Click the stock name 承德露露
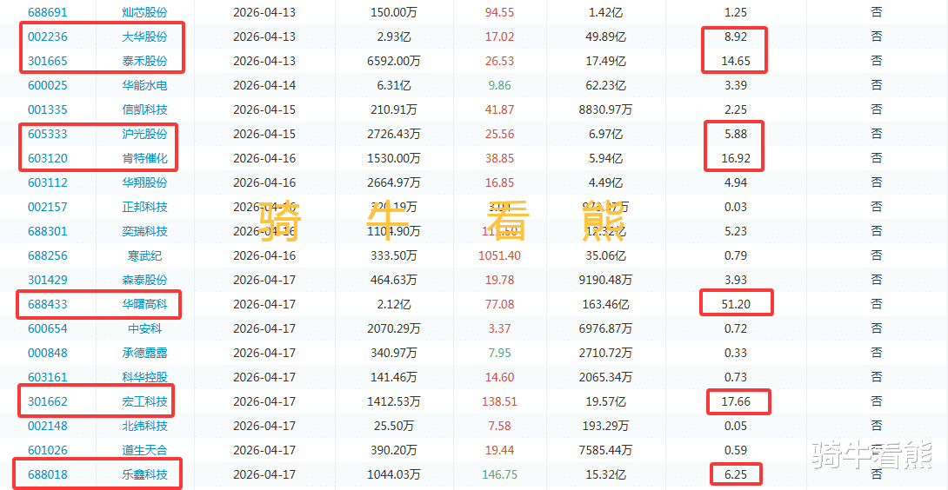 [144, 353]
